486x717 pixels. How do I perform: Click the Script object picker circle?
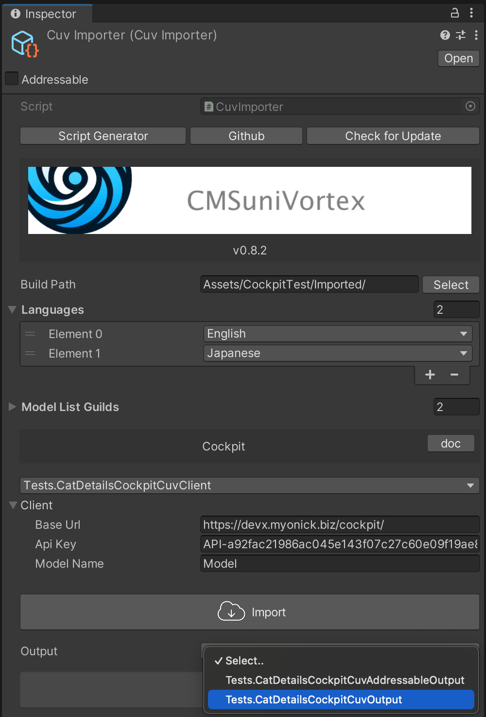point(470,107)
